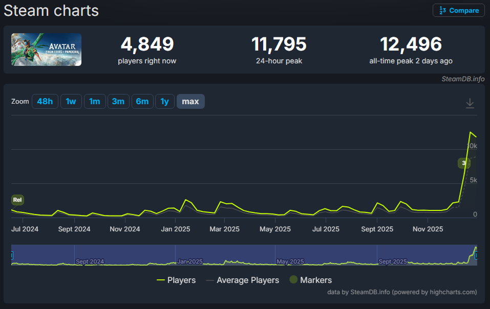Grab the left navigator range handle

pyautogui.click(x=12, y=255)
